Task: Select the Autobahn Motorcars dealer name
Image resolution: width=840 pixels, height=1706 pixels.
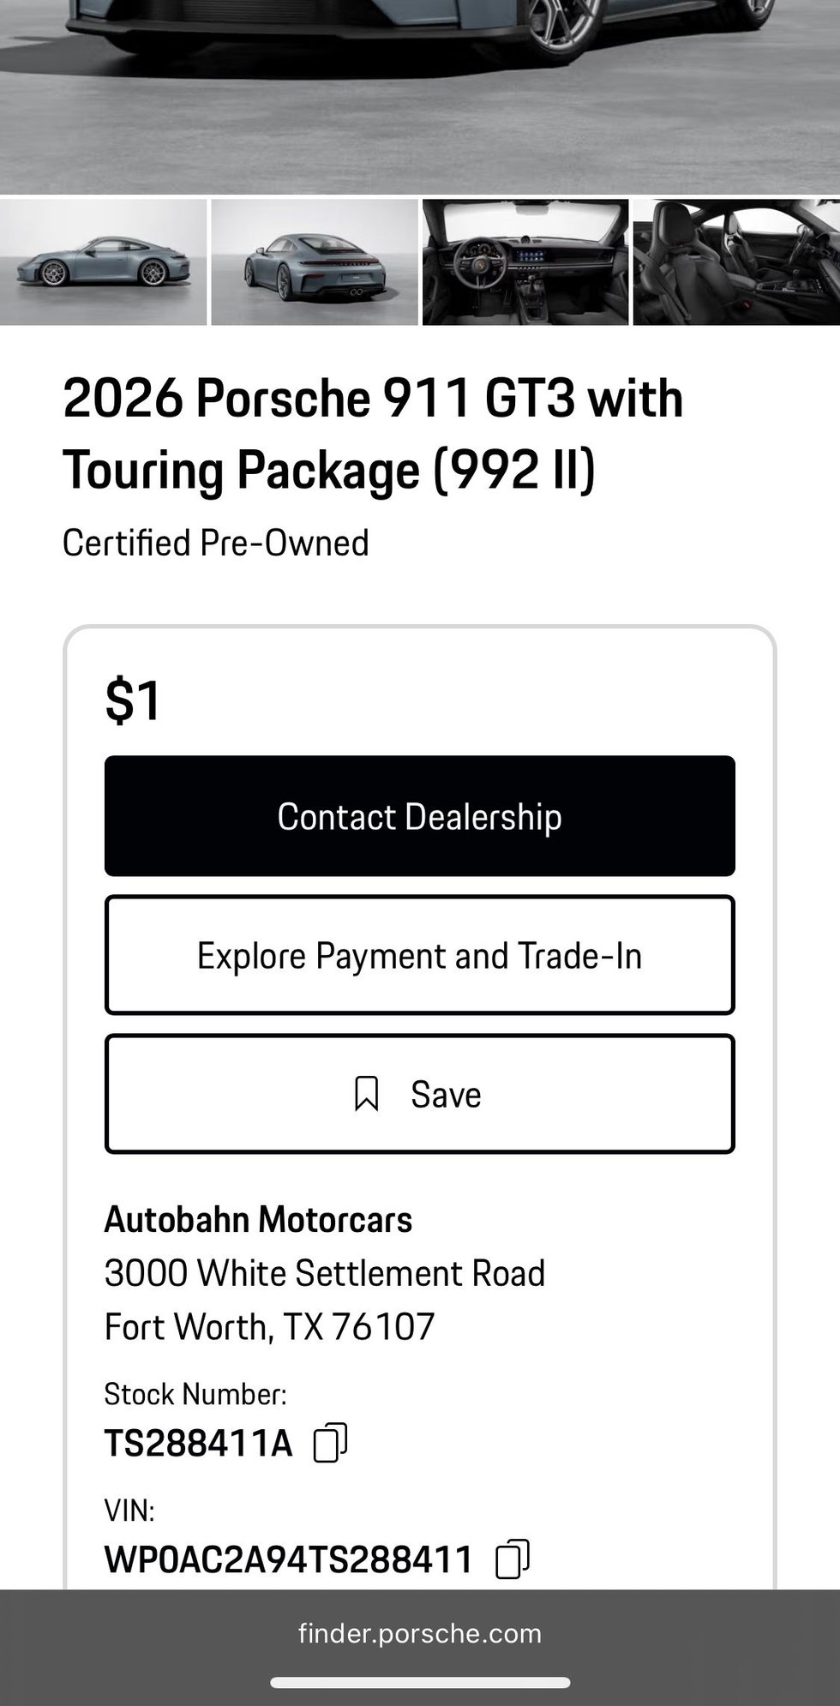Action: coord(258,1219)
